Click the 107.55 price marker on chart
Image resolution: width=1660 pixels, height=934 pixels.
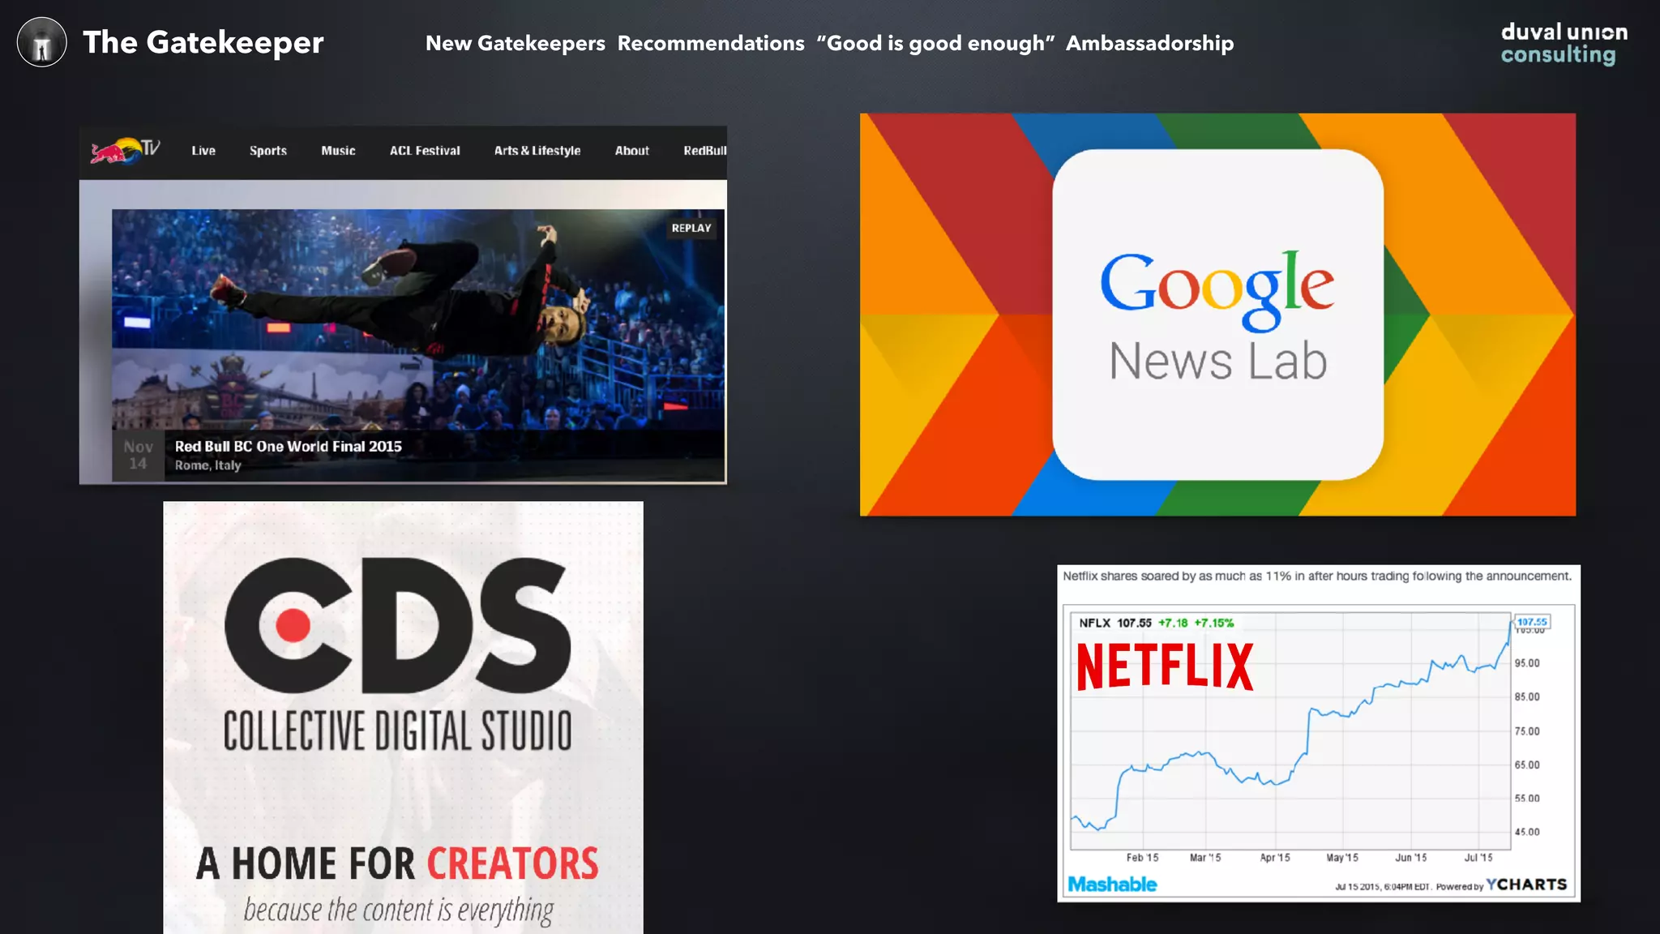click(1532, 622)
